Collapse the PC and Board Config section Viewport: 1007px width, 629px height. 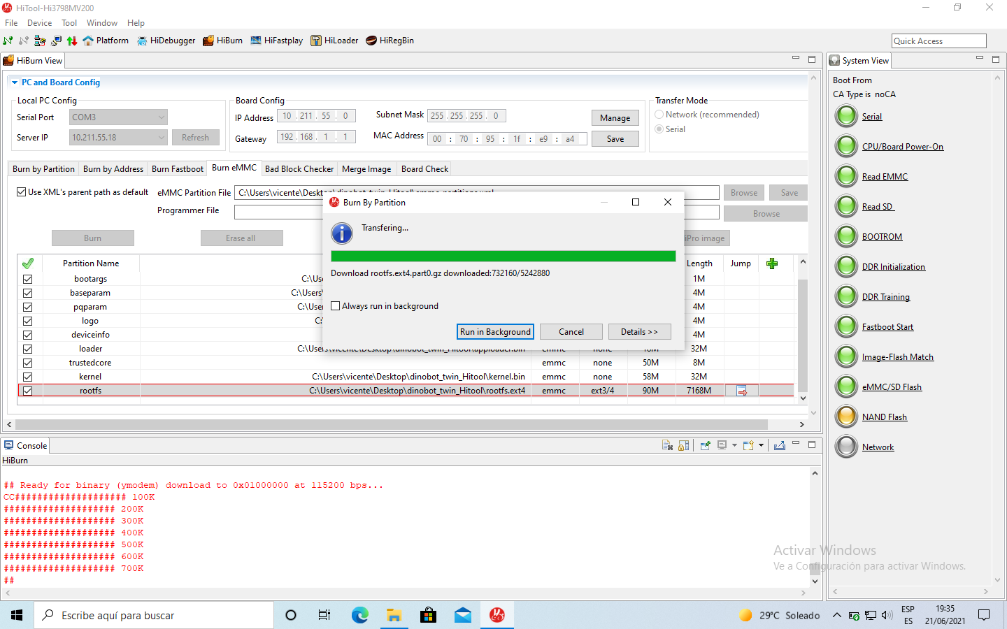15,82
